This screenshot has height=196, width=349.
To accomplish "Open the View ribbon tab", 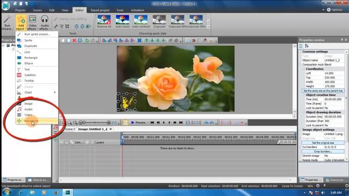I will (x=65, y=10).
